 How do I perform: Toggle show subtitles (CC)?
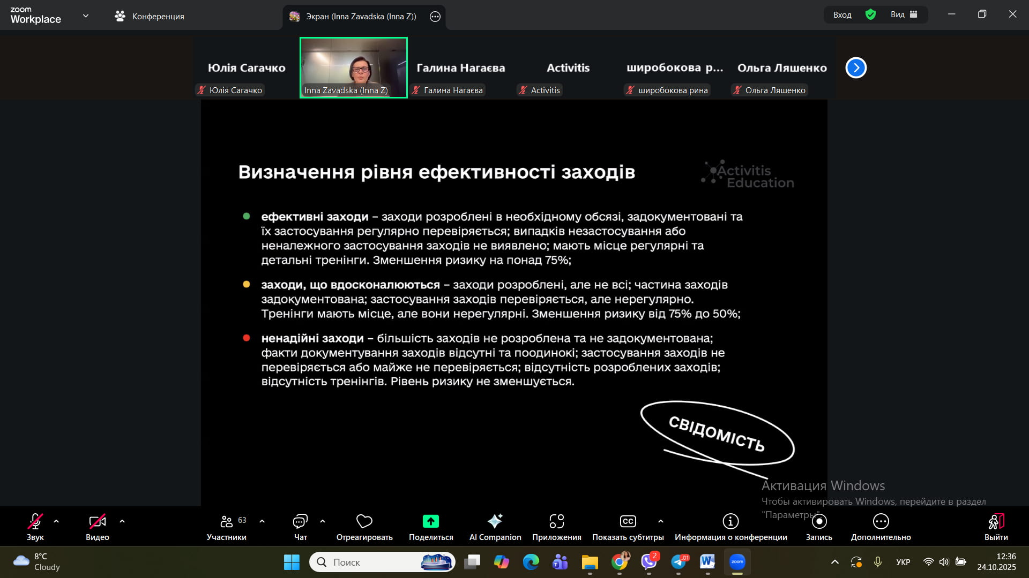tap(628, 522)
